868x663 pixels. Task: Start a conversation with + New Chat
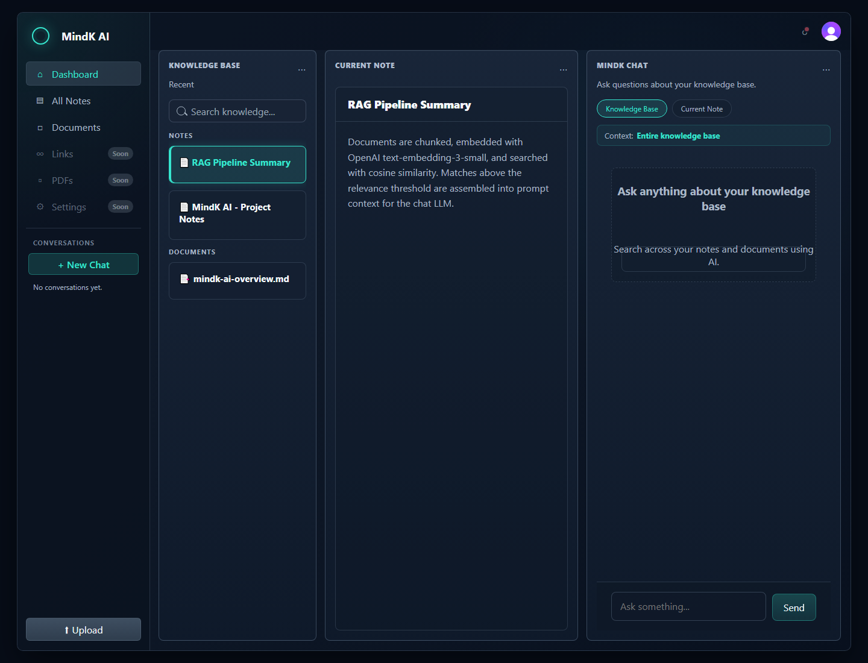click(x=83, y=264)
